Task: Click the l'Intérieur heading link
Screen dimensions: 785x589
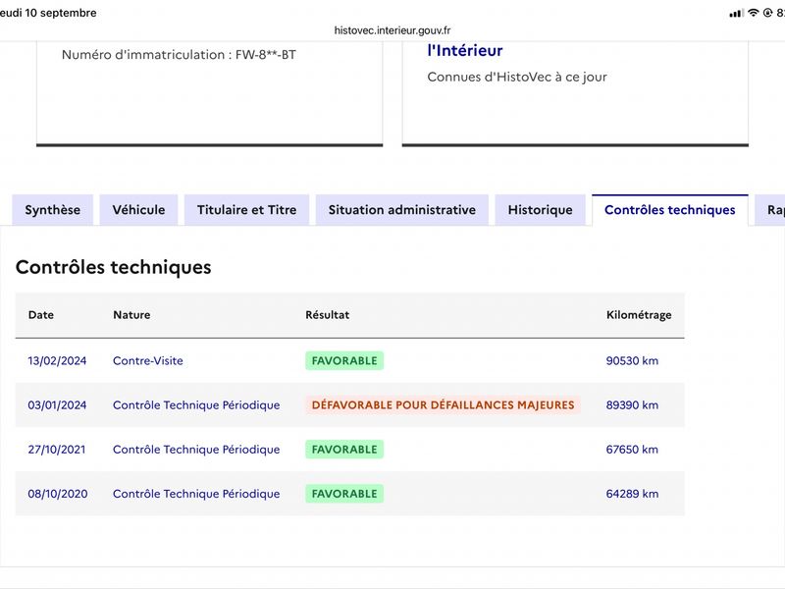Action: tap(465, 51)
